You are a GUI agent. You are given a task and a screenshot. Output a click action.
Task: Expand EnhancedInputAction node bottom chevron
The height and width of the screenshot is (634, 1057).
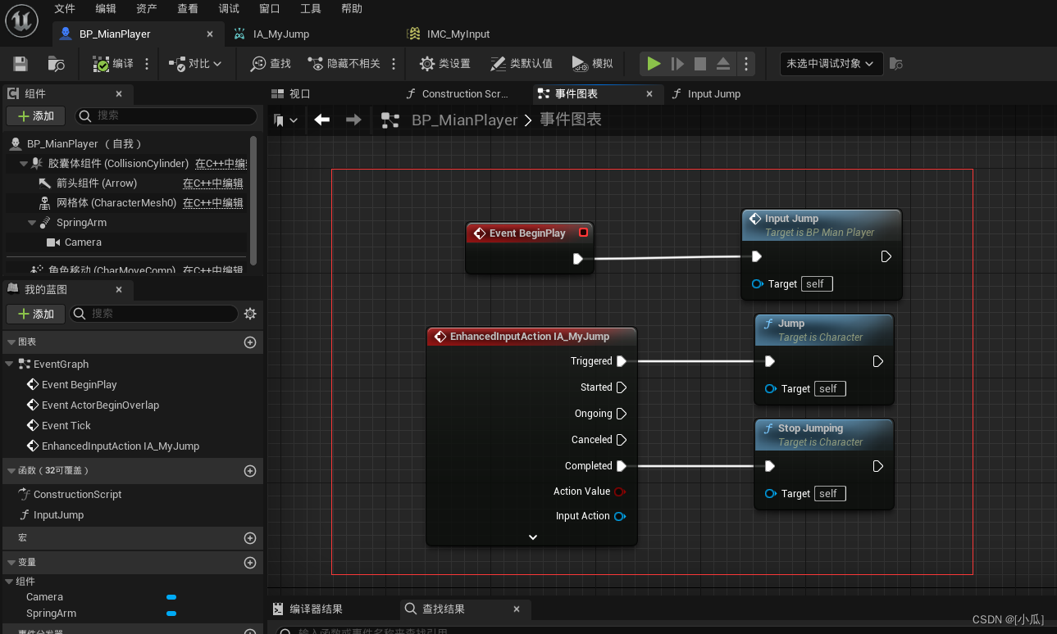coord(533,537)
